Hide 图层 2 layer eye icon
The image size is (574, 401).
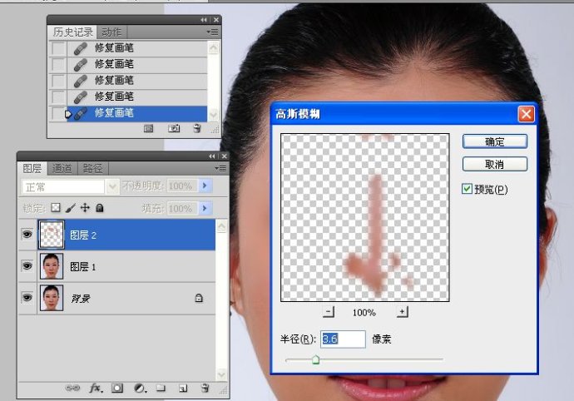[27, 235]
